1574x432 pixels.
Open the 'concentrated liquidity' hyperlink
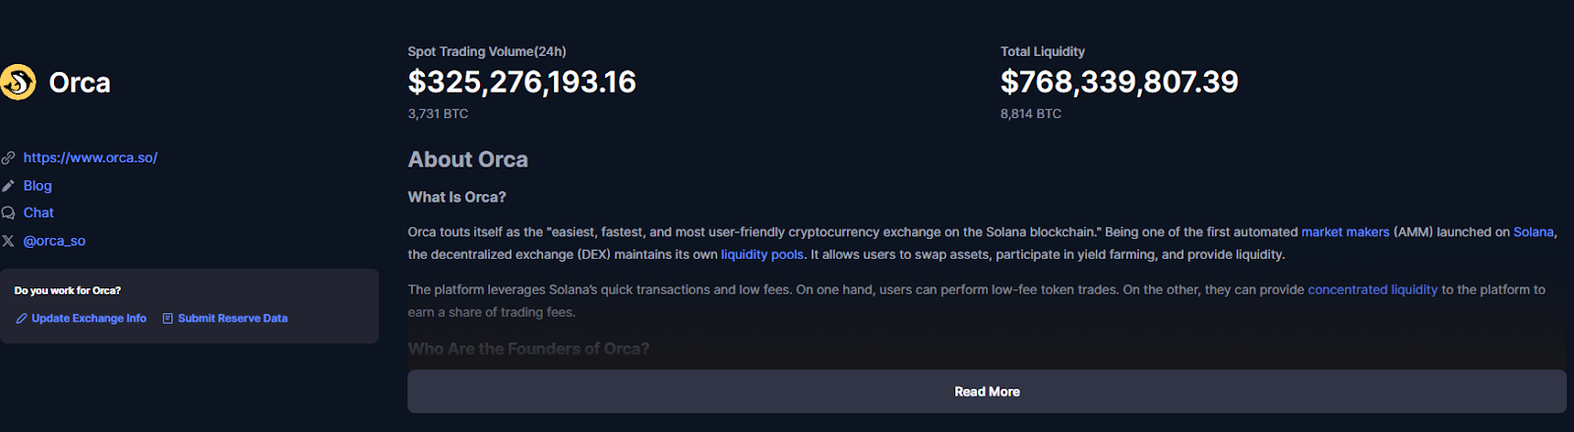tap(1372, 290)
